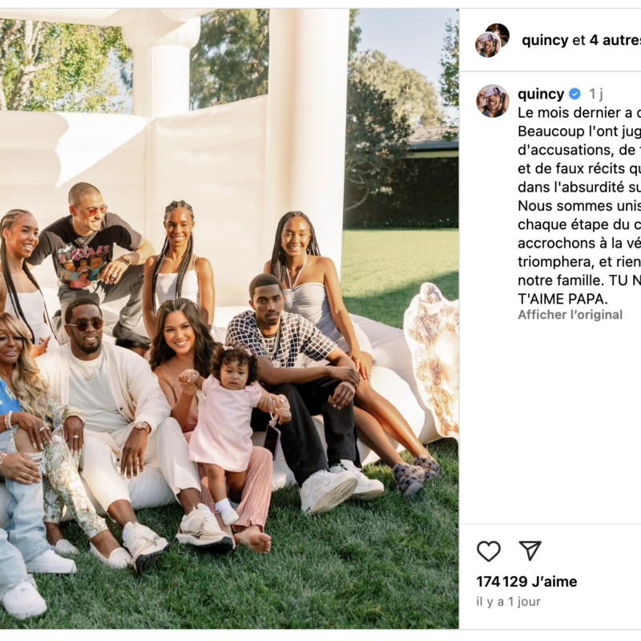Click the 'T'AIME PAPA.' caption line
The image size is (641, 641).
(562, 299)
